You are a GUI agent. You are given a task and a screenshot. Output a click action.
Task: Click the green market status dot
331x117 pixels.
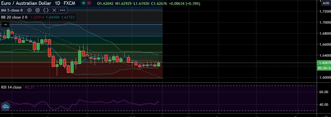coord(84,3)
